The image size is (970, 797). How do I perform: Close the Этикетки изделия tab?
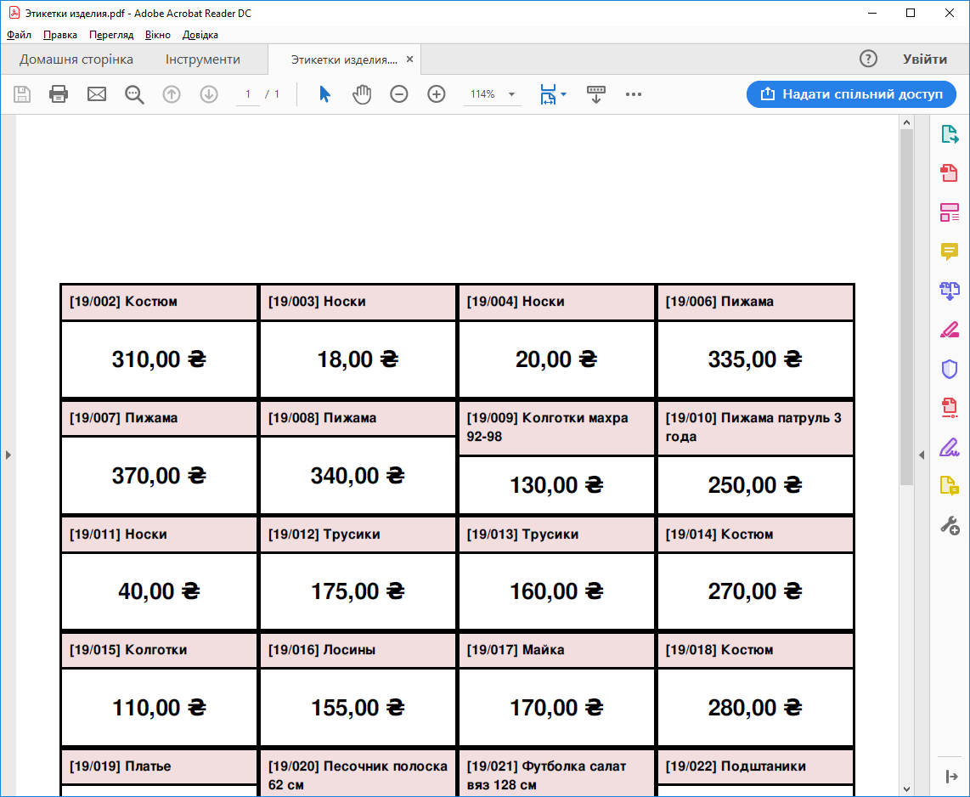pos(409,59)
